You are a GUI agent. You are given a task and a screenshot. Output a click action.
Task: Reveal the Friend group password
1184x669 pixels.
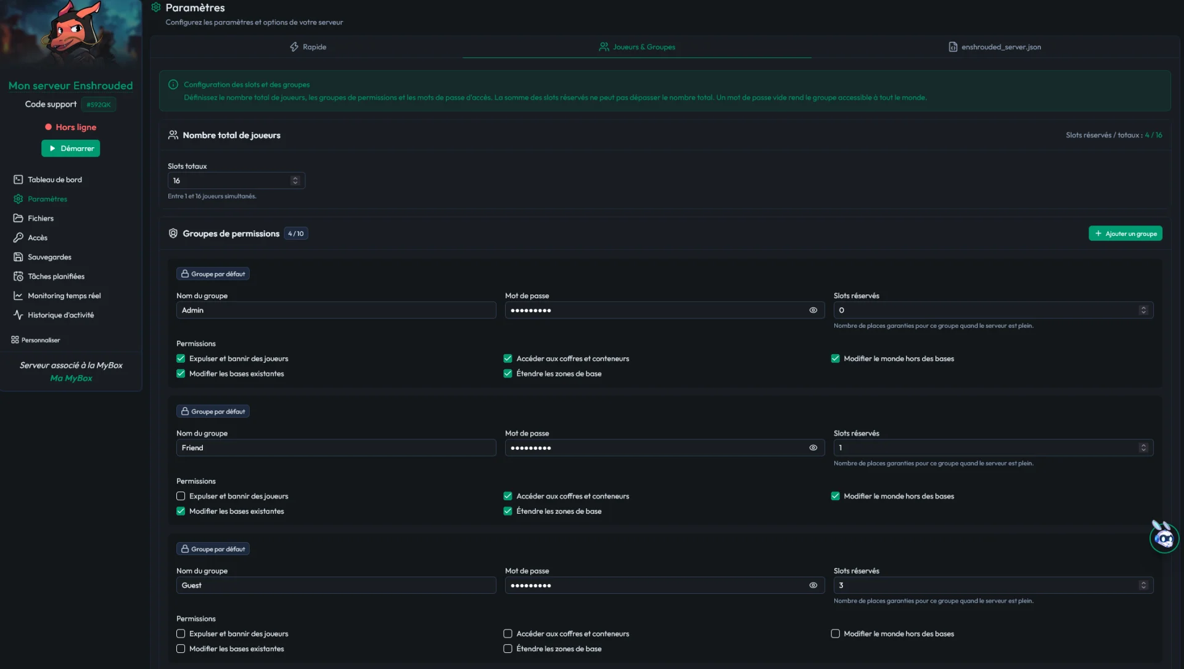[x=813, y=448]
